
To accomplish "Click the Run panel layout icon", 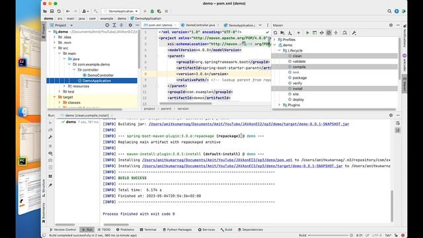I will 50,177.
